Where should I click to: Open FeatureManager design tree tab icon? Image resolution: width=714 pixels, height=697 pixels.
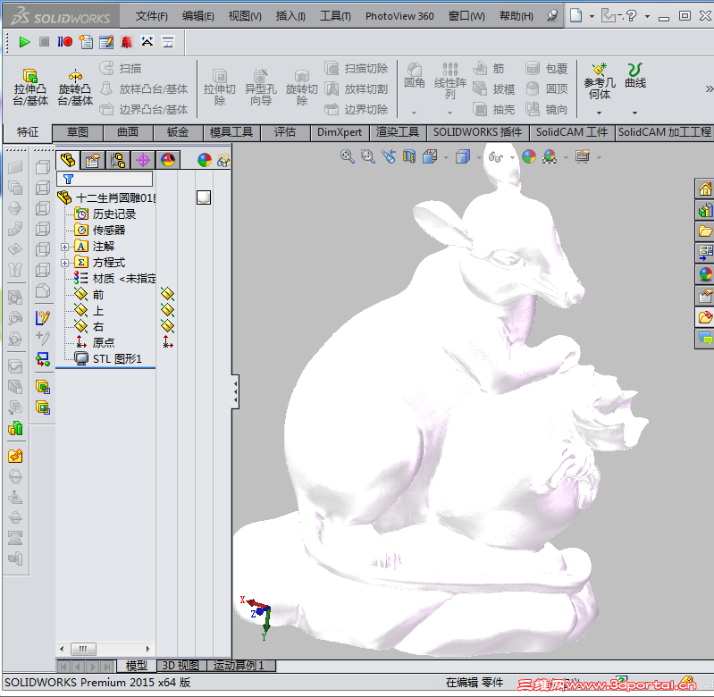coord(68,160)
